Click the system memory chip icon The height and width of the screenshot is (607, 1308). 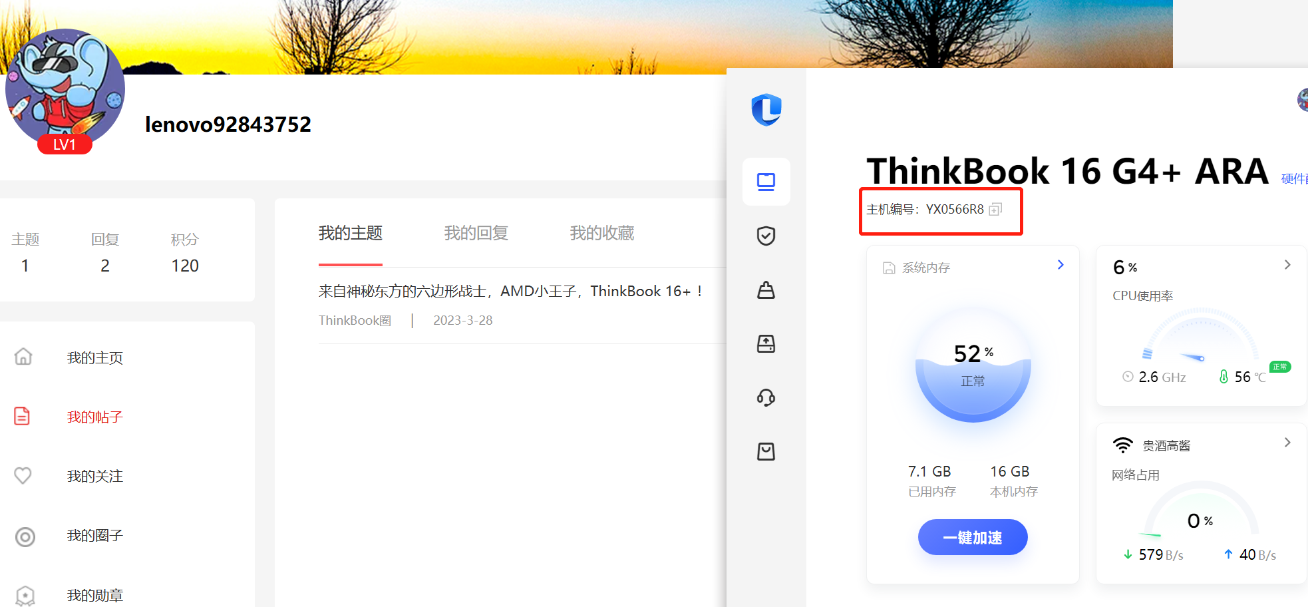click(889, 268)
